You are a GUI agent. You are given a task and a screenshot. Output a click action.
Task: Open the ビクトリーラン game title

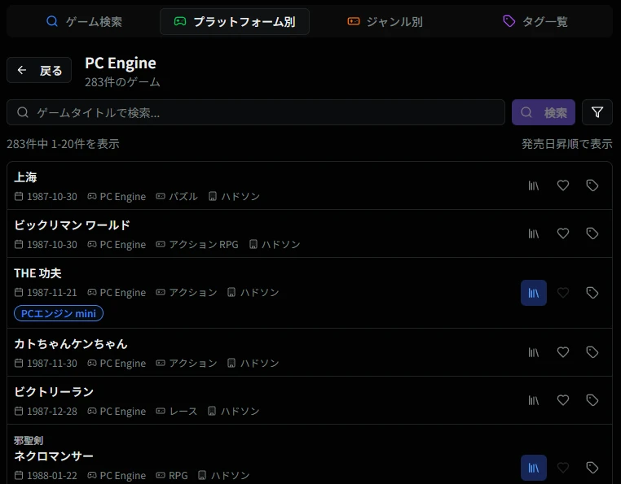pos(54,392)
